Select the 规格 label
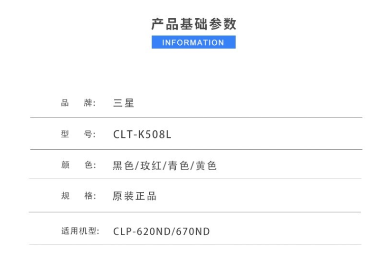392x270 pixels. (x=79, y=195)
